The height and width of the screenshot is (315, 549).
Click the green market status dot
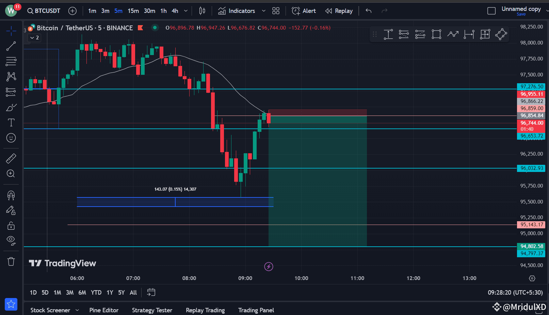click(x=155, y=28)
